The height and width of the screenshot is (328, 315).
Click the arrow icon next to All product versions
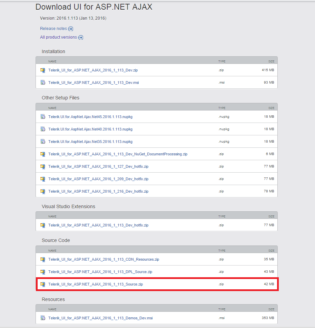81,38
